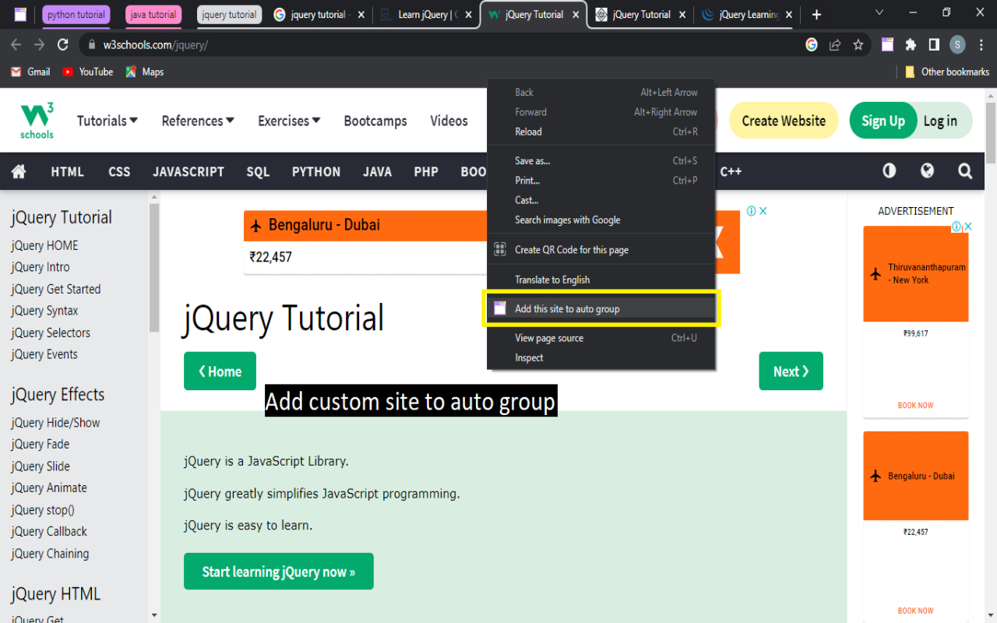
Task: Click 'Start learning jQuery now' button
Action: pos(278,572)
